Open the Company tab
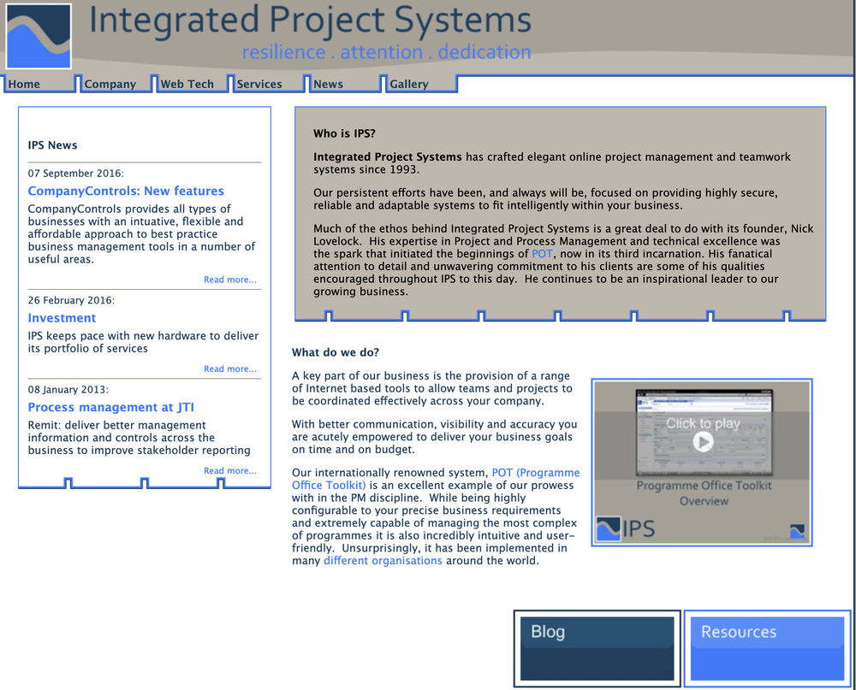 click(x=116, y=84)
